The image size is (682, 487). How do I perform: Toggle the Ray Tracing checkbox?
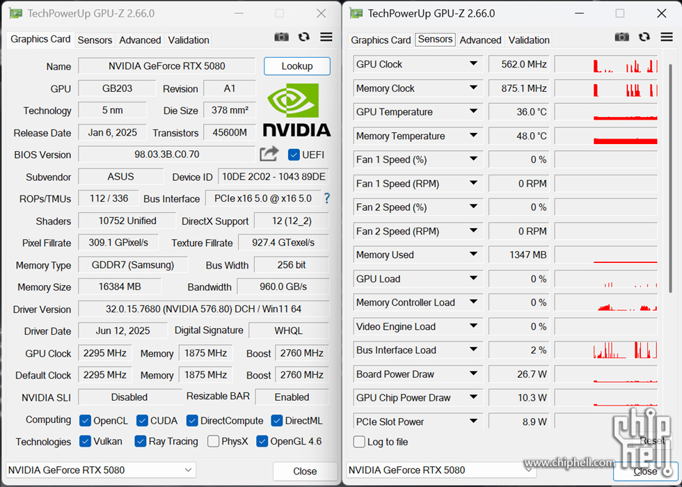tap(140, 441)
